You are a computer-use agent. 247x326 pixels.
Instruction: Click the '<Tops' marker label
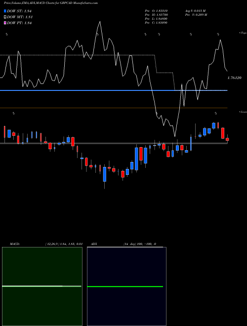(x=243, y=33)
